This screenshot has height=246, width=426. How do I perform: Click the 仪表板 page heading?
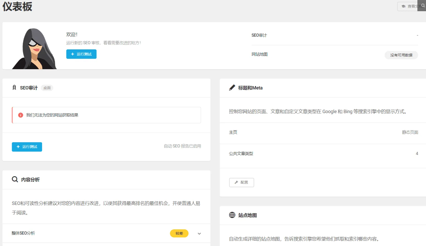coord(17,7)
